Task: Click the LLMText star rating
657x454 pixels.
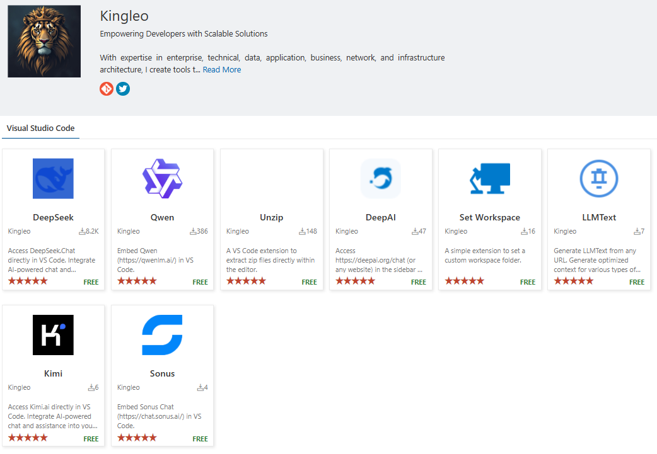Action: point(574,281)
